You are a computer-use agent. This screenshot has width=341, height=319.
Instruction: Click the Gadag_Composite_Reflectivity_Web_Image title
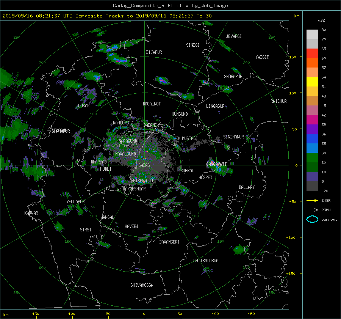(170, 6)
